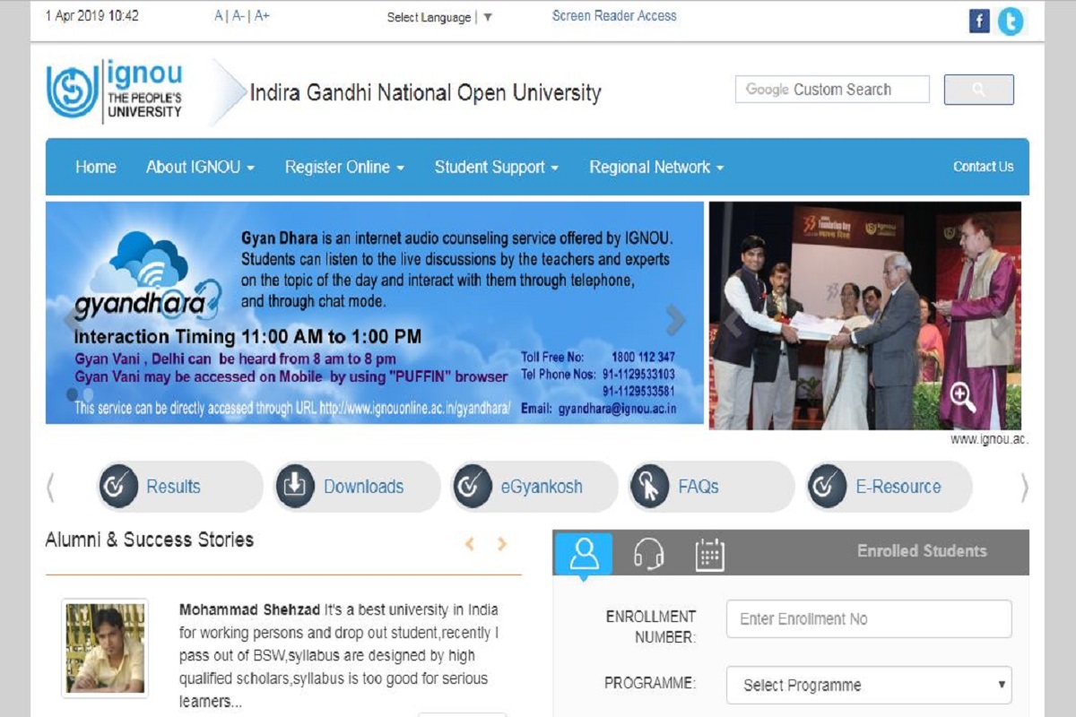This screenshot has width=1076, height=717.
Task: Click the foundation day ceremony photo
Action: point(864,315)
